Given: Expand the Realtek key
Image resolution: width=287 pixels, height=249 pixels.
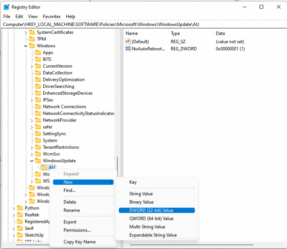Looking at the screenshot, I should point(14,215).
